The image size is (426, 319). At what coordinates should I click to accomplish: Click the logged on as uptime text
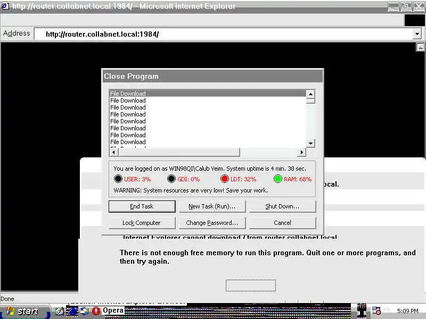[210, 169]
